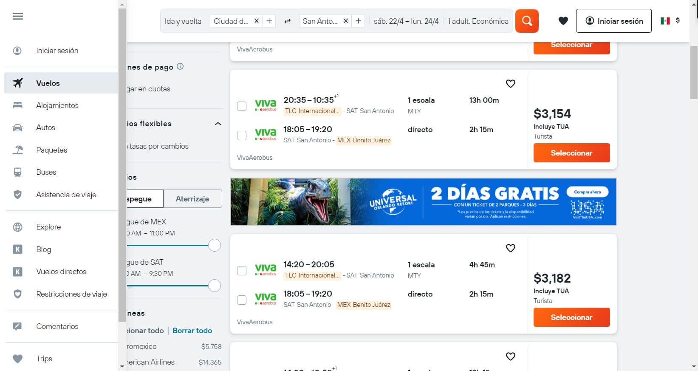The width and height of the screenshot is (698, 371).
Task: Add another destination with plus icon
Action: [358, 21]
